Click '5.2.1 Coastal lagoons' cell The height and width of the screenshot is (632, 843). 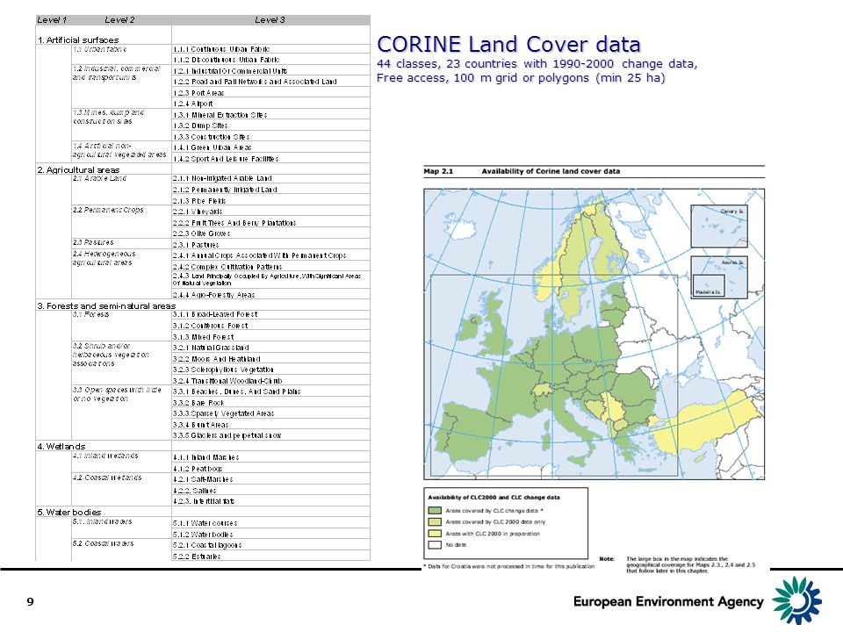[x=271, y=545]
